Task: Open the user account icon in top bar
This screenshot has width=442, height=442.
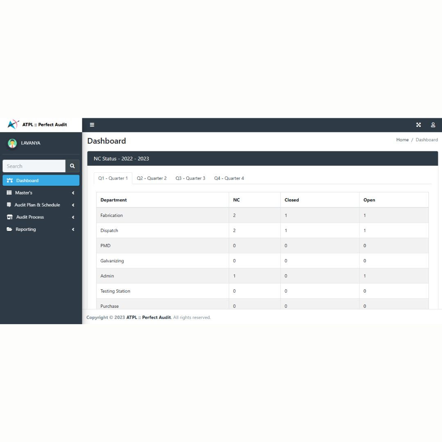Action: 433,124
